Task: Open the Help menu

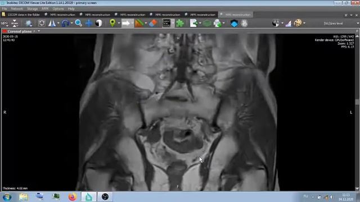Action: point(71,9)
